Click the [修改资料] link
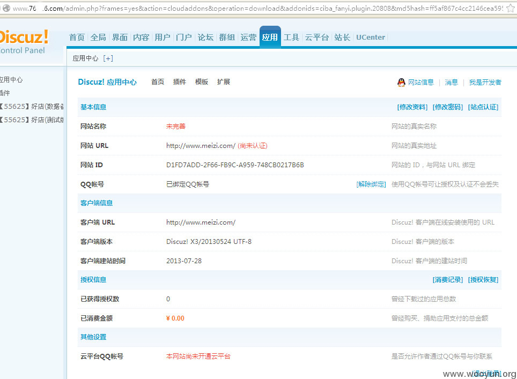The width and height of the screenshot is (517, 379). pyautogui.click(x=412, y=107)
